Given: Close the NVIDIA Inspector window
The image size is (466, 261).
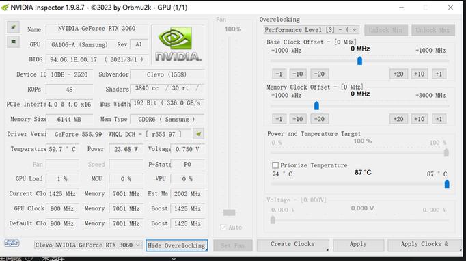Looking at the screenshot, I should [450, 8].
